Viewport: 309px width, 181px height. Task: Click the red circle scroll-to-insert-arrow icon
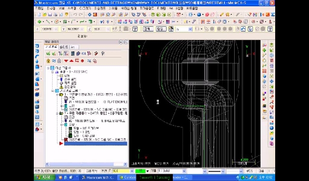(x=83, y=61)
